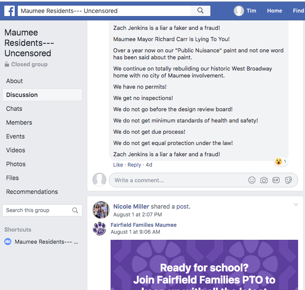Image resolution: width=305 pixels, height=290 pixels.
Task: Click Nicole Miller's profile picture thumbnail
Action: [x=100, y=210]
